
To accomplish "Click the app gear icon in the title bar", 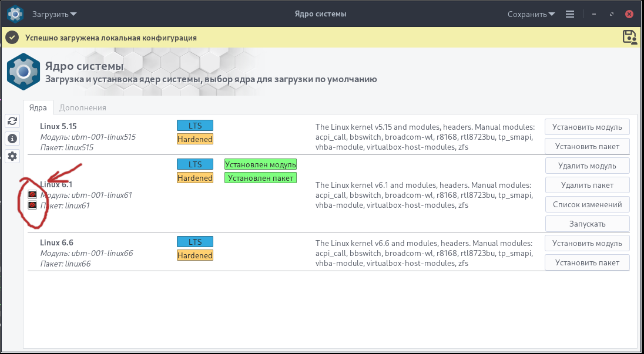I will (15, 14).
